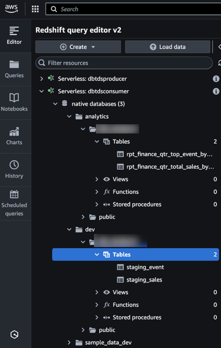
Task: Expand Stored procedures under analytics schema
Action: [96, 204]
